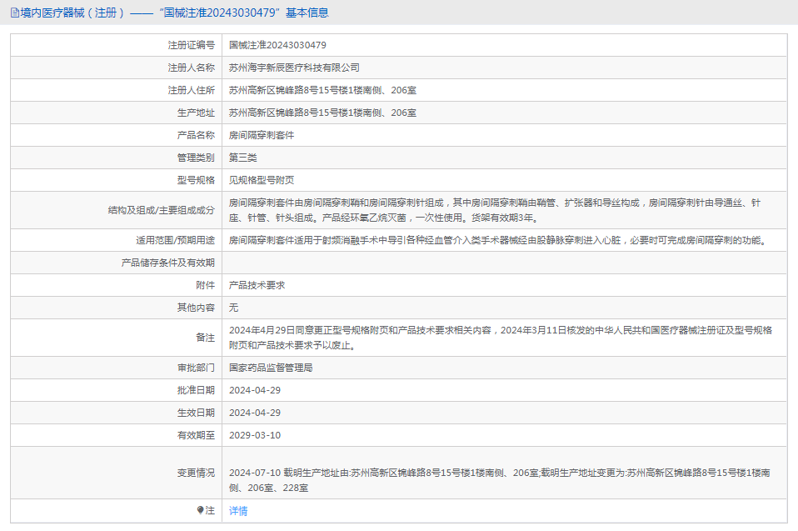Select the 注册证编号 label cell
798x531 pixels.
[192, 45]
